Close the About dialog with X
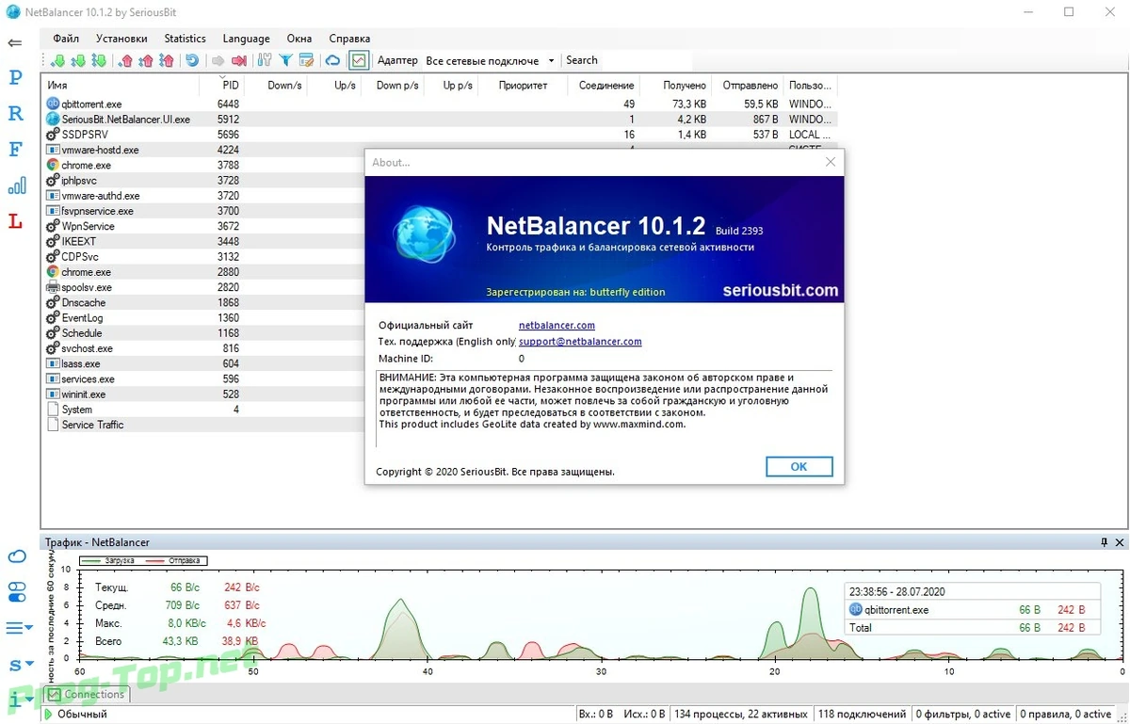The width and height of the screenshot is (1130, 724). [x=831, y=162]
